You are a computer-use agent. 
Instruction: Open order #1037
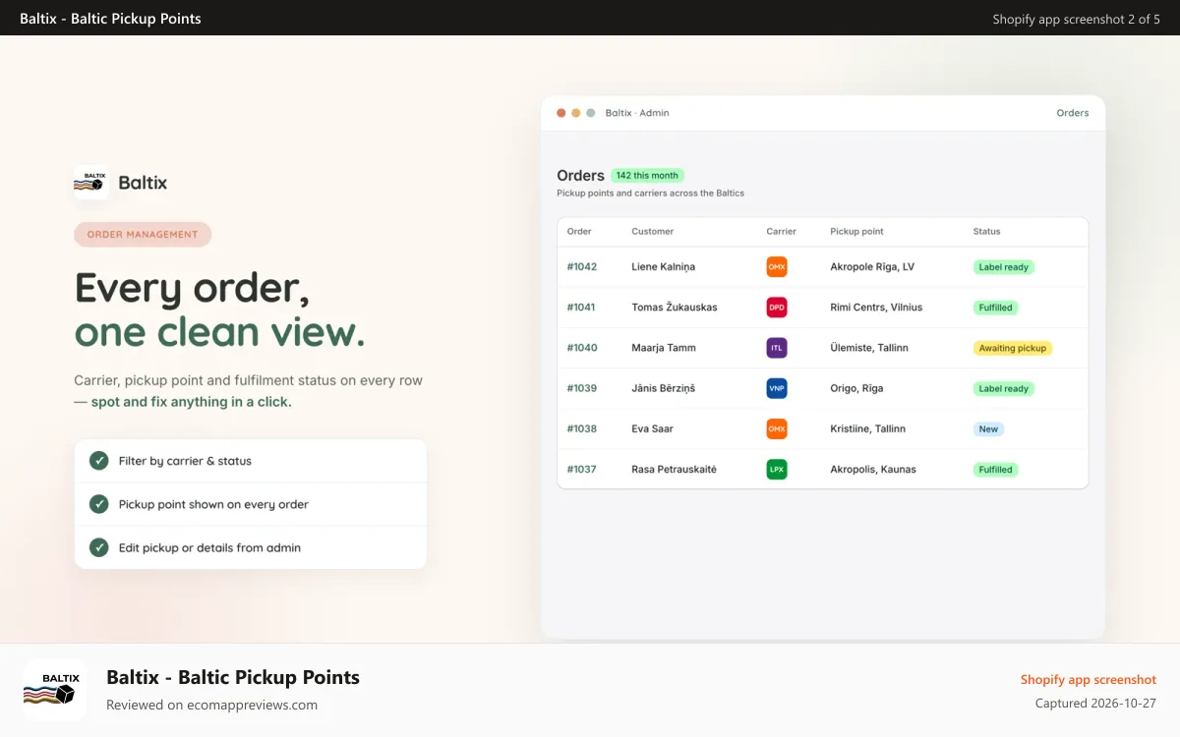point(582,470)
